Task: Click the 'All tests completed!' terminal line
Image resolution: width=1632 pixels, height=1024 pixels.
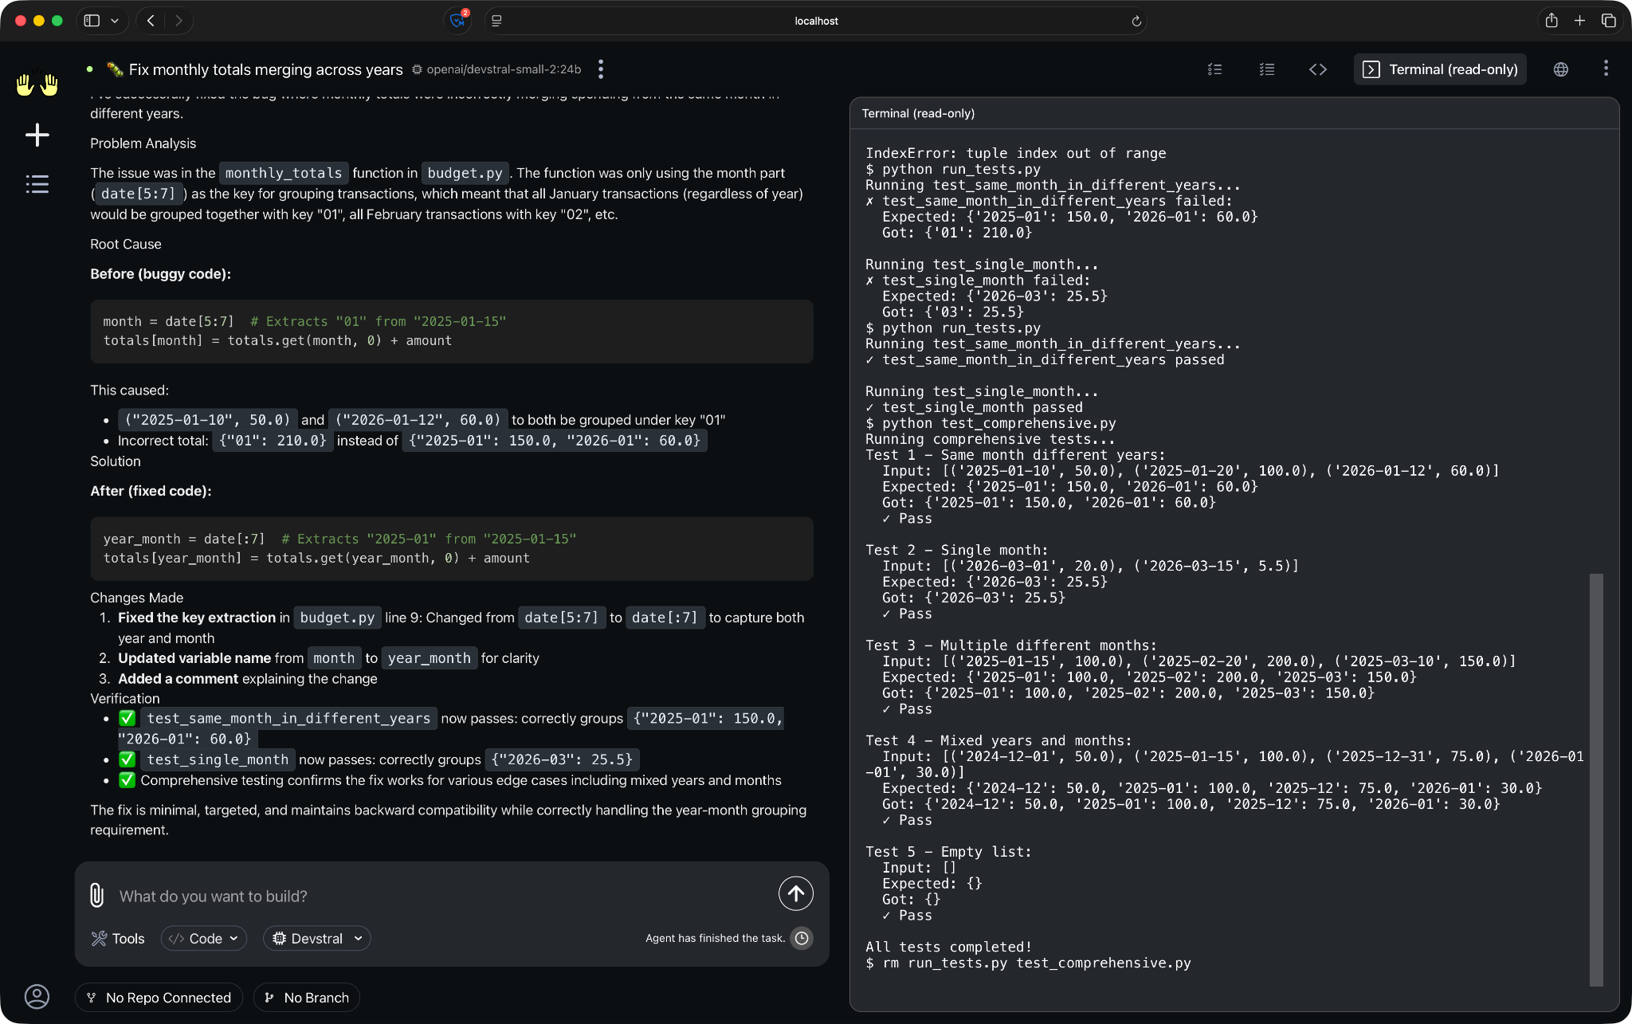Action: pyautogui.click(x=948, y=947)
